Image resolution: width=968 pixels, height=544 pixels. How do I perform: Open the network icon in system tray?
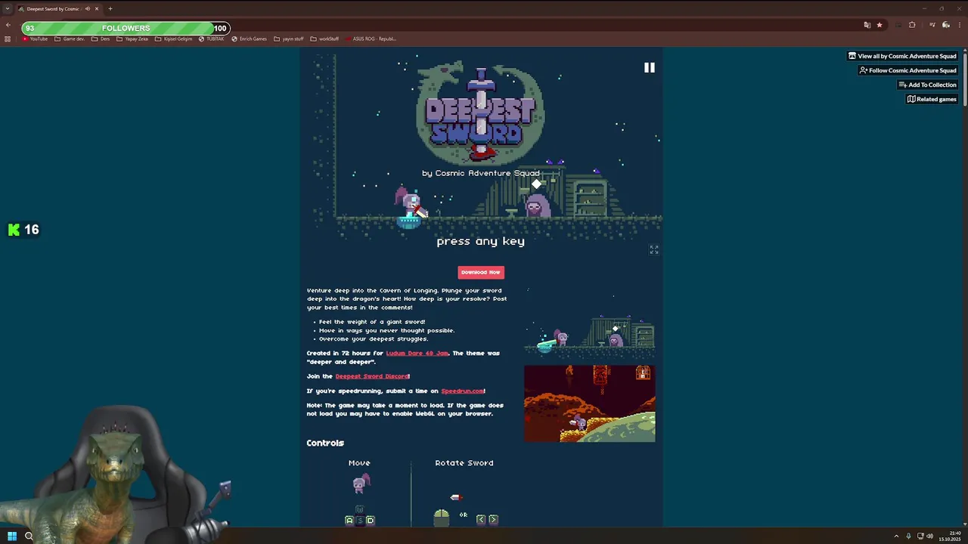920,536
